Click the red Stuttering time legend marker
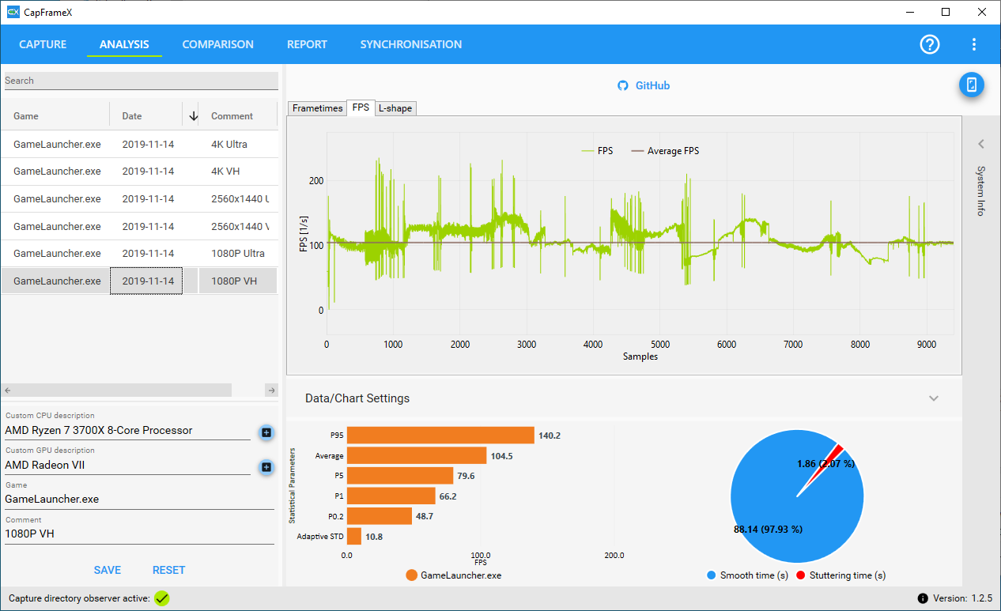1001x611 pixels. tap(800, 575)
